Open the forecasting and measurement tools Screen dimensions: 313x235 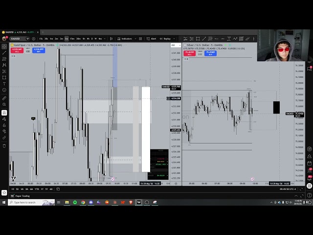click(4, 71)
